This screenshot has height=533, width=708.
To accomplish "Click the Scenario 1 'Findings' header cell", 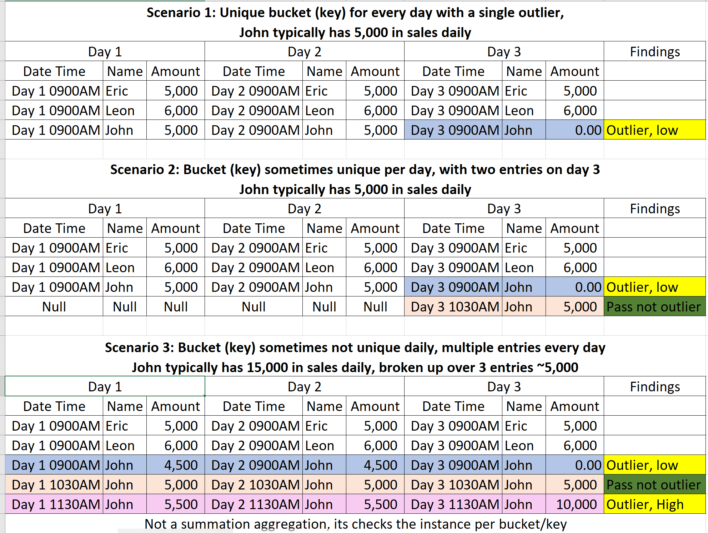I will 655,51.
